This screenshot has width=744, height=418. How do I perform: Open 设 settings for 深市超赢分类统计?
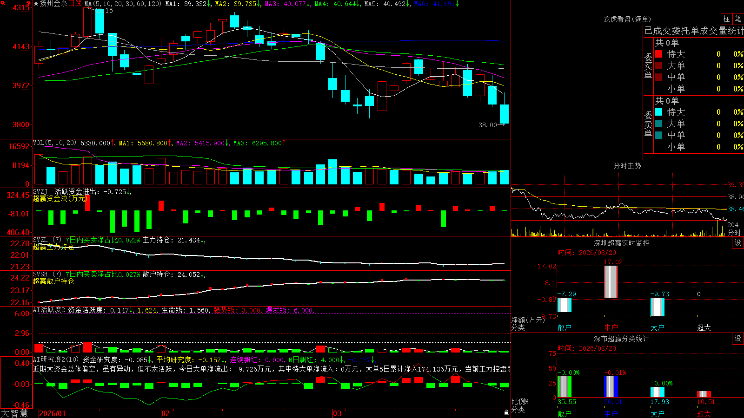(738, 339)
